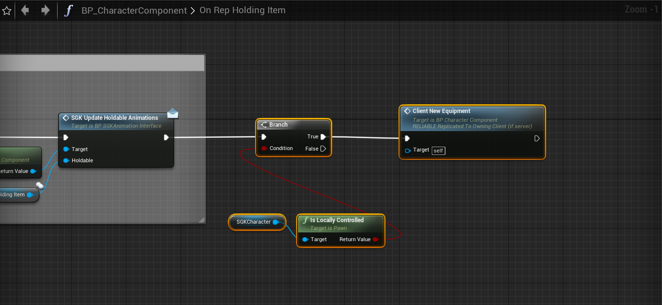Click the output exec pin of Client New Equipment
Screen dimensions: 662x305
pyautogui.click(x=537, y=138)
